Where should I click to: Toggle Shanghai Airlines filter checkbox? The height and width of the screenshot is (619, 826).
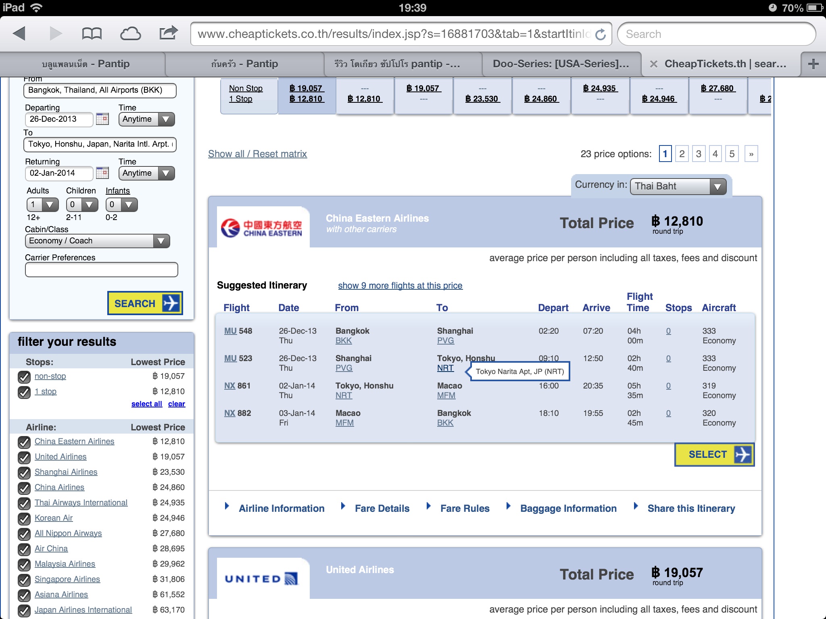pos(24,473)
